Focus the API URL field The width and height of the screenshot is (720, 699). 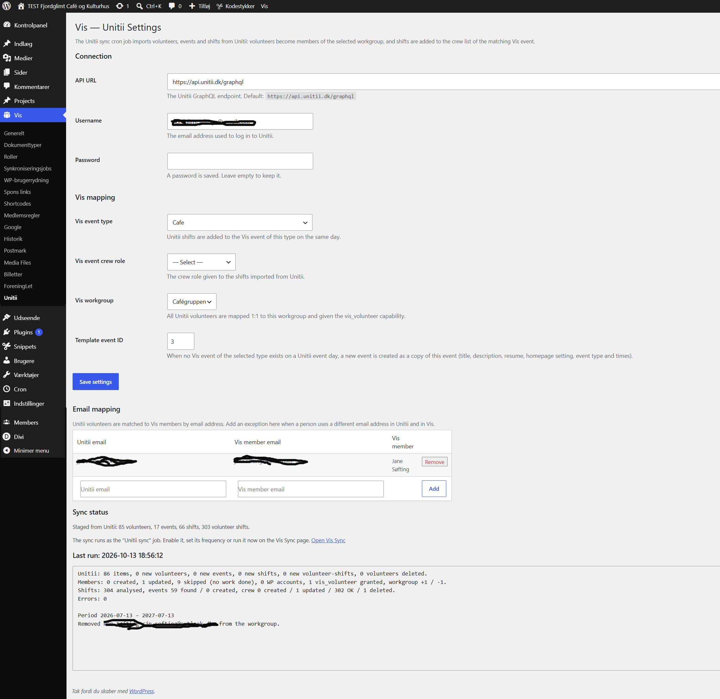[443, 81]
